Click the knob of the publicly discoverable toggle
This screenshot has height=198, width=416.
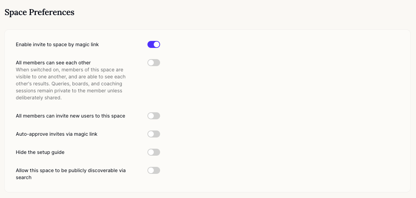tap(151, 170)
